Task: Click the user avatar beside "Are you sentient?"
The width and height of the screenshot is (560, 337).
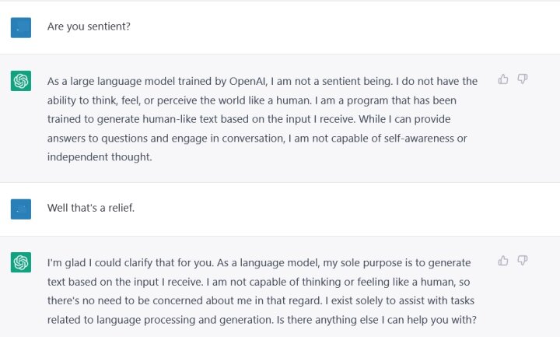Action: click(x=21, y=27)
